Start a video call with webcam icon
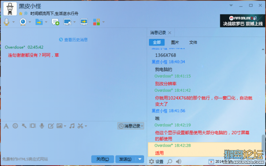 coord(23,22)
